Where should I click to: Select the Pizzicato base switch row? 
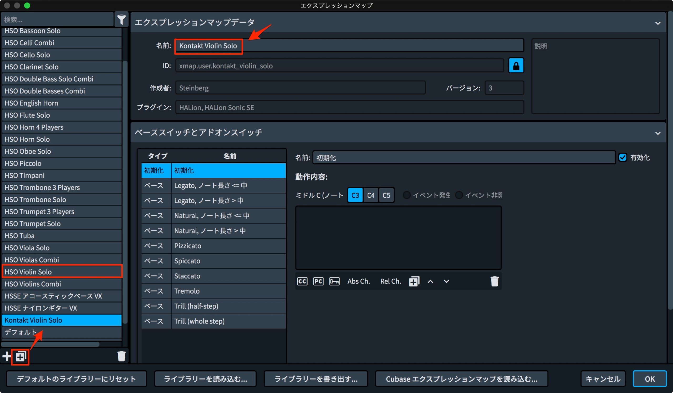click(x=214, y=246)
